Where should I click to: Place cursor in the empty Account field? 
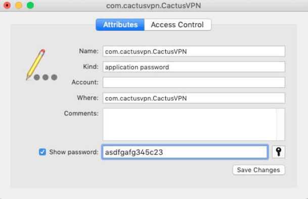(194, 83)
